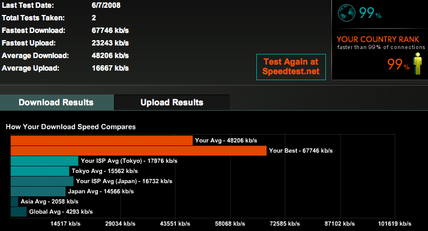Click the 43551 kb/s axis label
This screenshot has width=428, height=231.
pyautogui.click(x=175, y=224)
